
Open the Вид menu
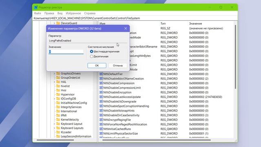tap(60, 13)
